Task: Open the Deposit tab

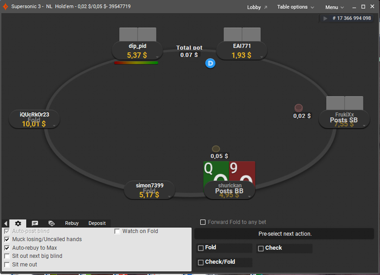Action: pos(97,223)
